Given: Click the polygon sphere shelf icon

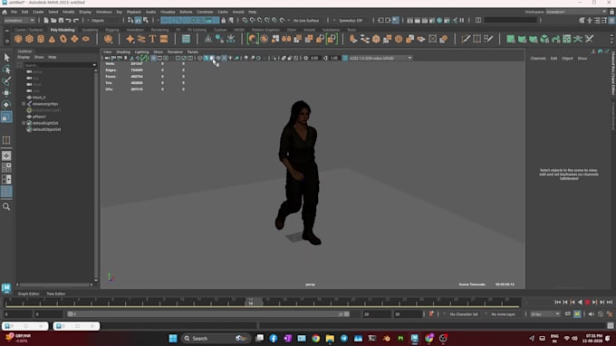Looking at the screenshot, I should click(18, 39).
